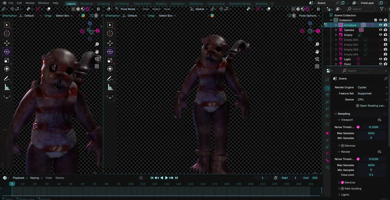Image resolution: width=390 pixels, height=200 pixels.
Task: Toggle camera view in right viewport
Action: click(317, 59)
